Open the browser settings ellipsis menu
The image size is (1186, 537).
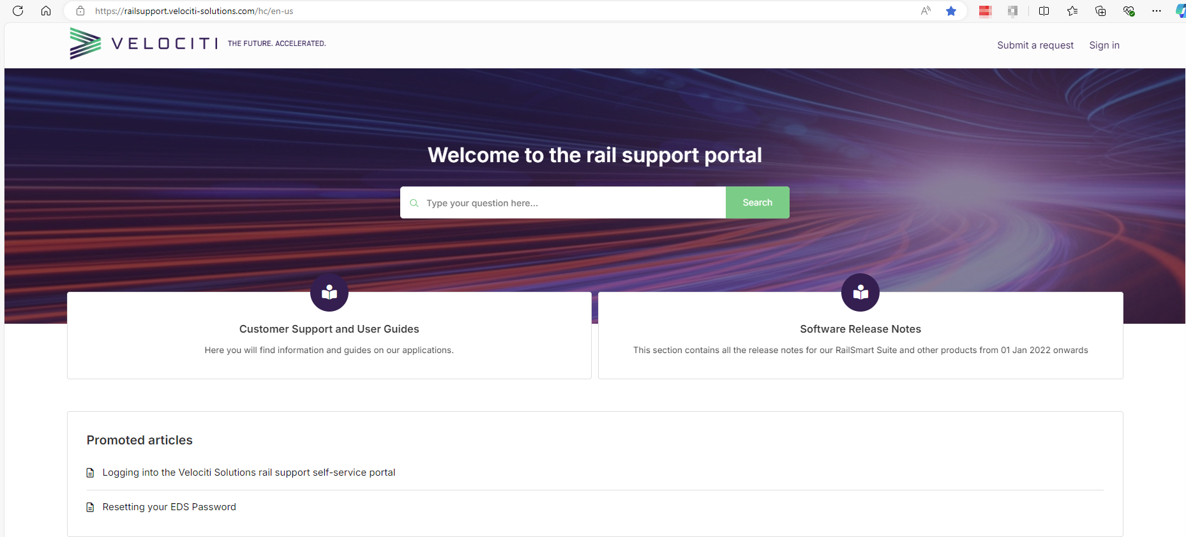click(1157, 11)
